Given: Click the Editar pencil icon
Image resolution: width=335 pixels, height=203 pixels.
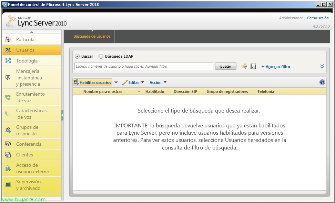Looking at the screenshot, I should [x=125, y=82].
